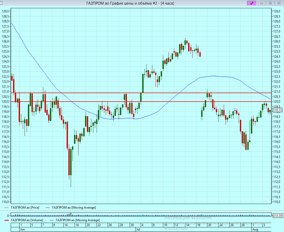Click date label '5' on the time axis
Screen dimensions: 284x232
coord(32,225)
